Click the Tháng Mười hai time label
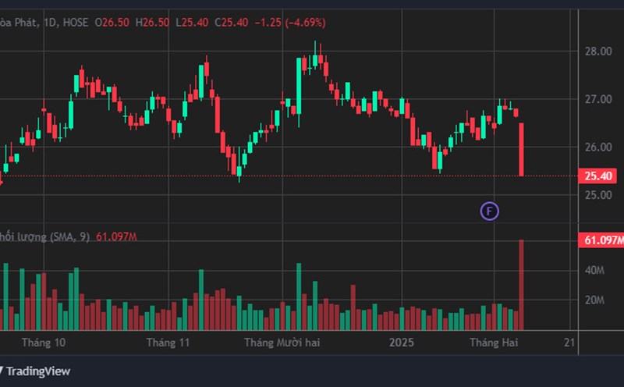624x387 pixels. click(282, 343)
